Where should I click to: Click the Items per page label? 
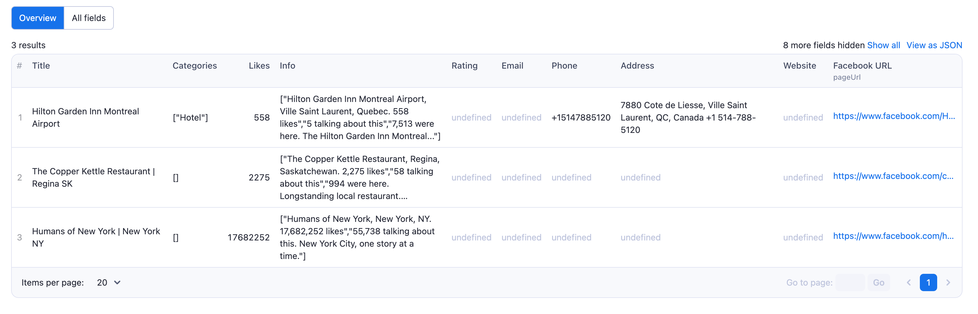52,282
